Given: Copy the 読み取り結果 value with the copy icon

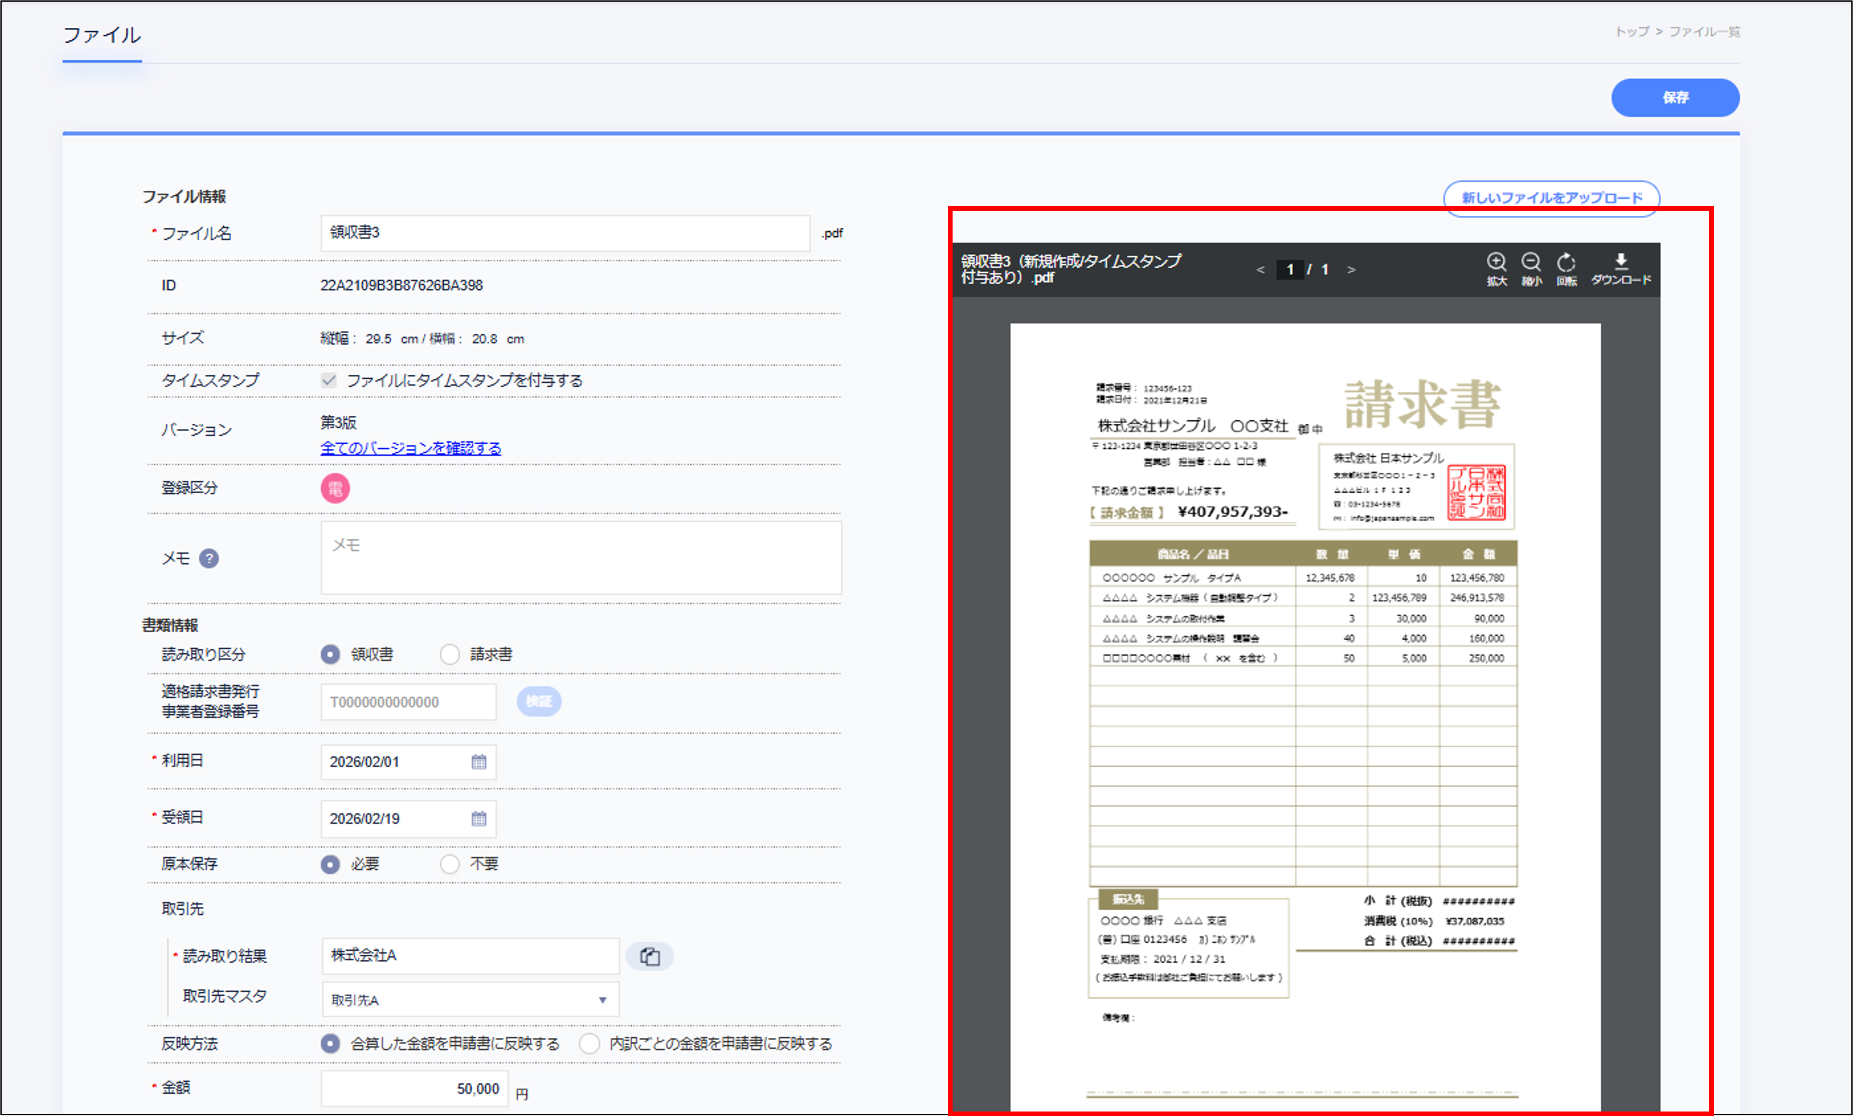Looking at the screenshot, I should pos(650,956).
